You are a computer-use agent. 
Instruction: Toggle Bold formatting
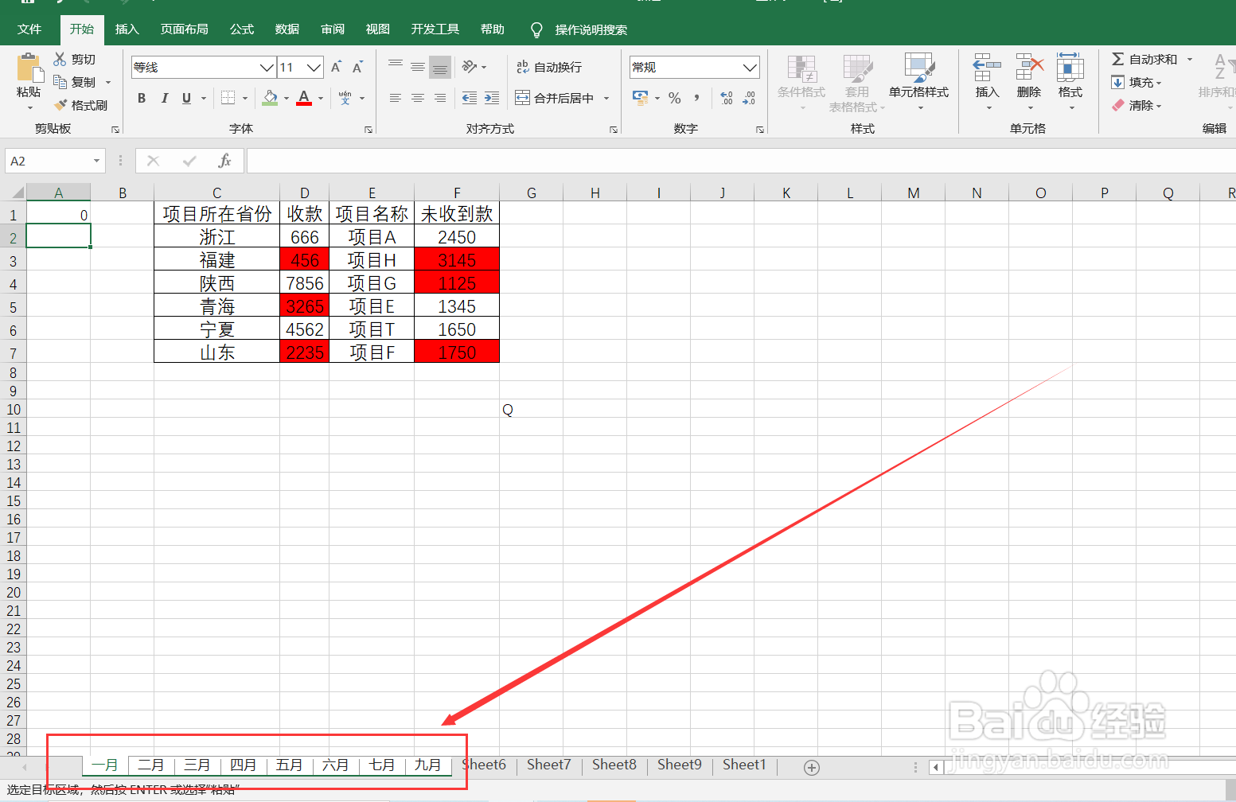[142, 98]
